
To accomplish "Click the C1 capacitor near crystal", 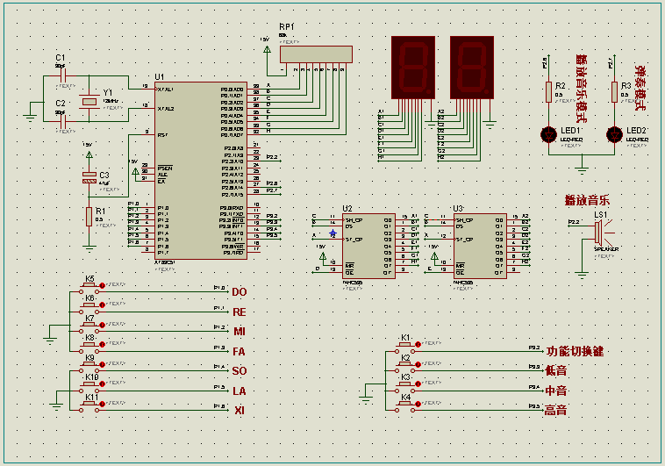I will [x=62, y=76].
